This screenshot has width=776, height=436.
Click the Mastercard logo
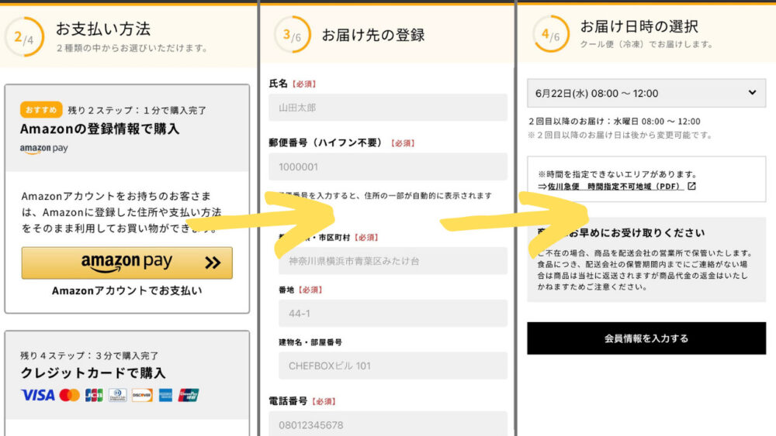[x=69, y=395]
